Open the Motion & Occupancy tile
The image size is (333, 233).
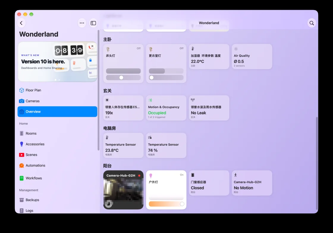point(166,108)
